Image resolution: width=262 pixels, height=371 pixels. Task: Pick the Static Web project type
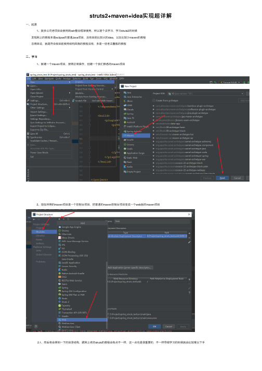[130, 158]
